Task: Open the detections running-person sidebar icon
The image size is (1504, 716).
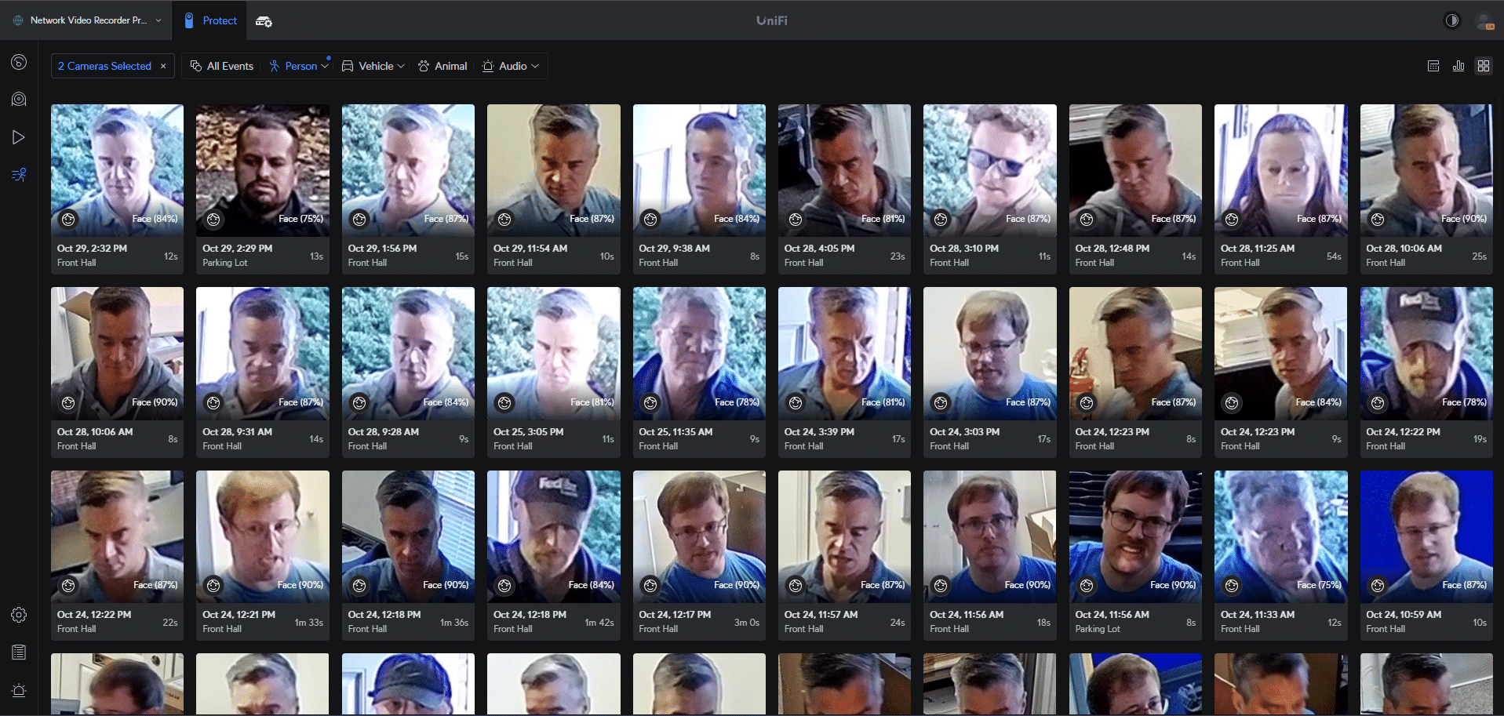Action: tap(19, 175)
